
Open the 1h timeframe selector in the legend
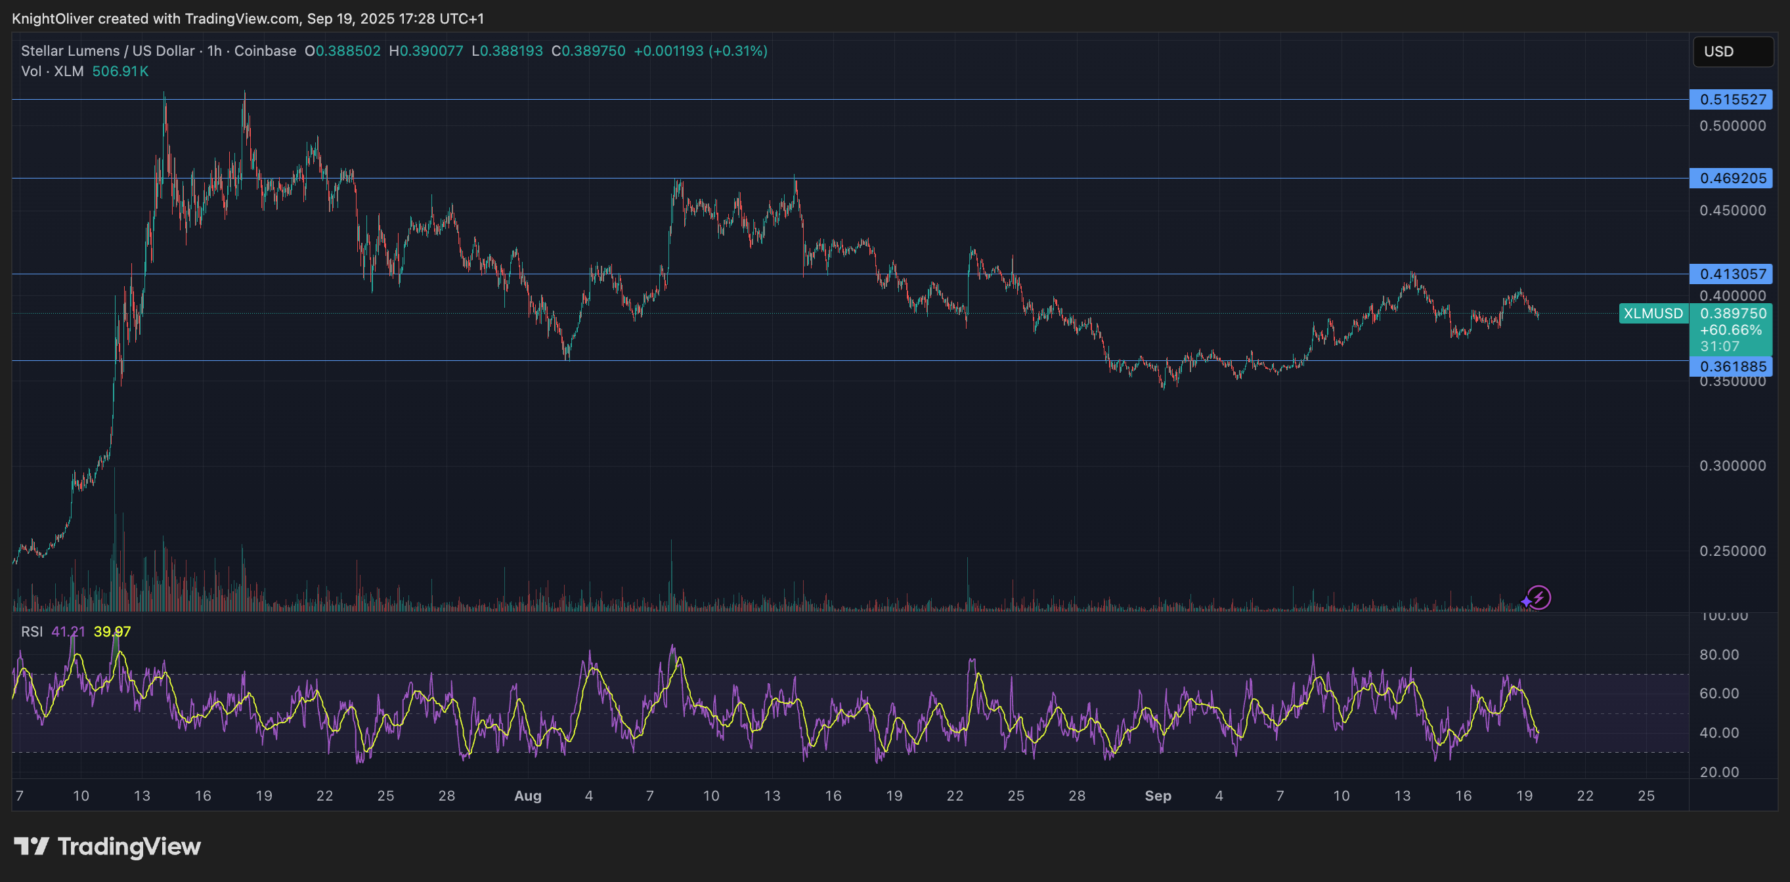click(x=214, y=51)
